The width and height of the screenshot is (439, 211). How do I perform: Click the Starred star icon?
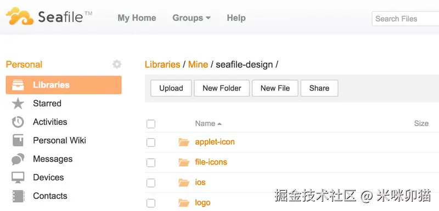click(x=18, y=104)
